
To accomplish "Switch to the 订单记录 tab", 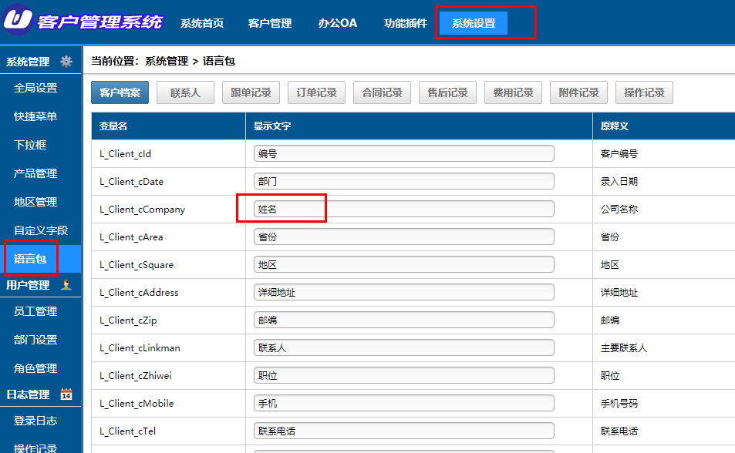I will click(x=316, y=92).
